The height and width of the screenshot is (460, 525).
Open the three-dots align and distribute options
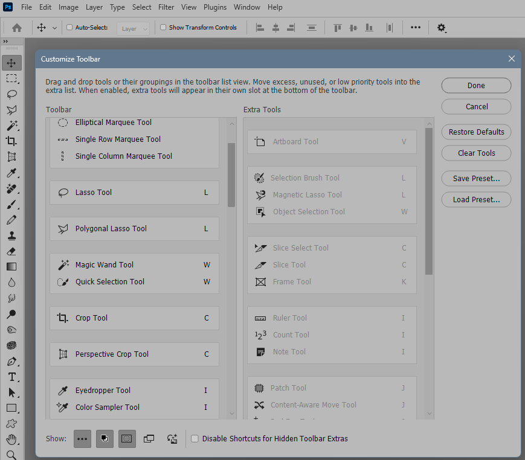pyautogui.click(x=416, y=27)
